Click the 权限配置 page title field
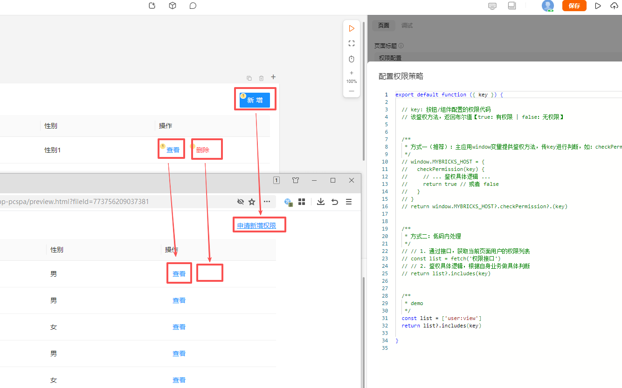This screenshot has height=388, width=622. [390, 58]
